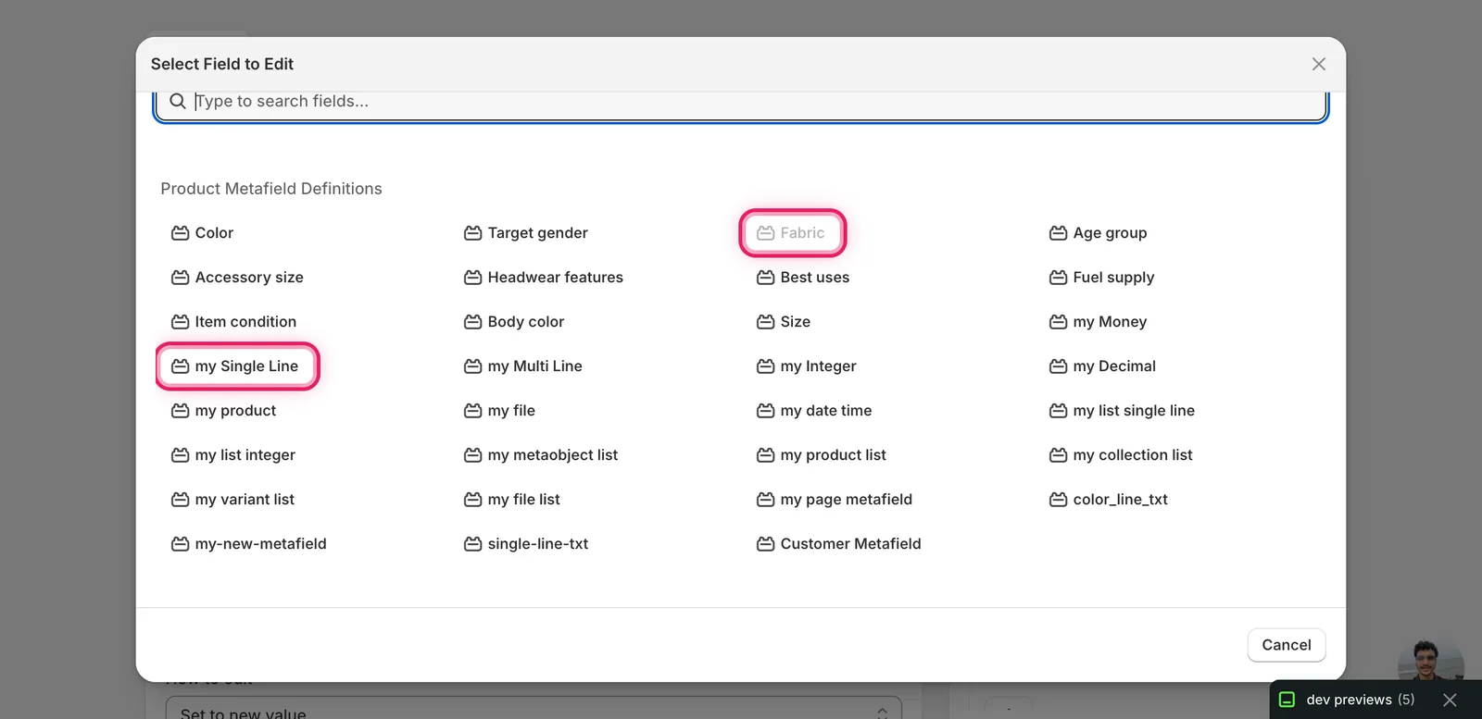The height and width of the screenshot is (719, 1482).
Task: Pick the my collection list field
Action: (1121, 455)
